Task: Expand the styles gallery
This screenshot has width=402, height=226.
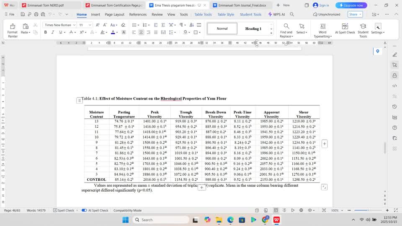Action: pyautogui.click(x=271, y=33)
